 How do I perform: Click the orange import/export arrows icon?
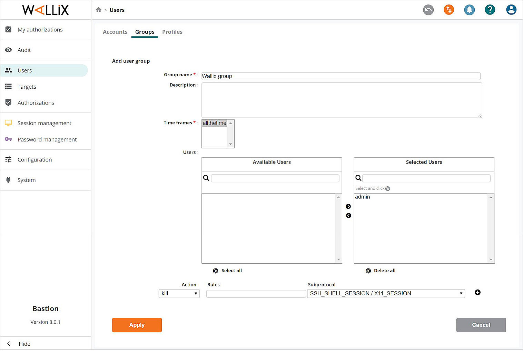448,10
